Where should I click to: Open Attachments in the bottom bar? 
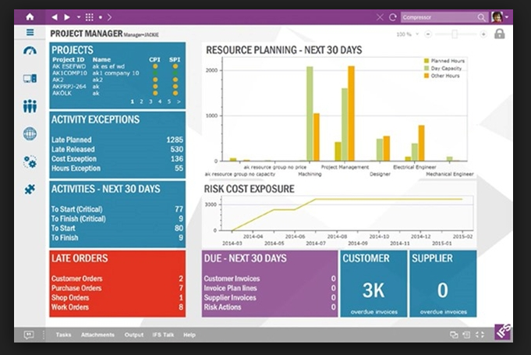[97, 335]
